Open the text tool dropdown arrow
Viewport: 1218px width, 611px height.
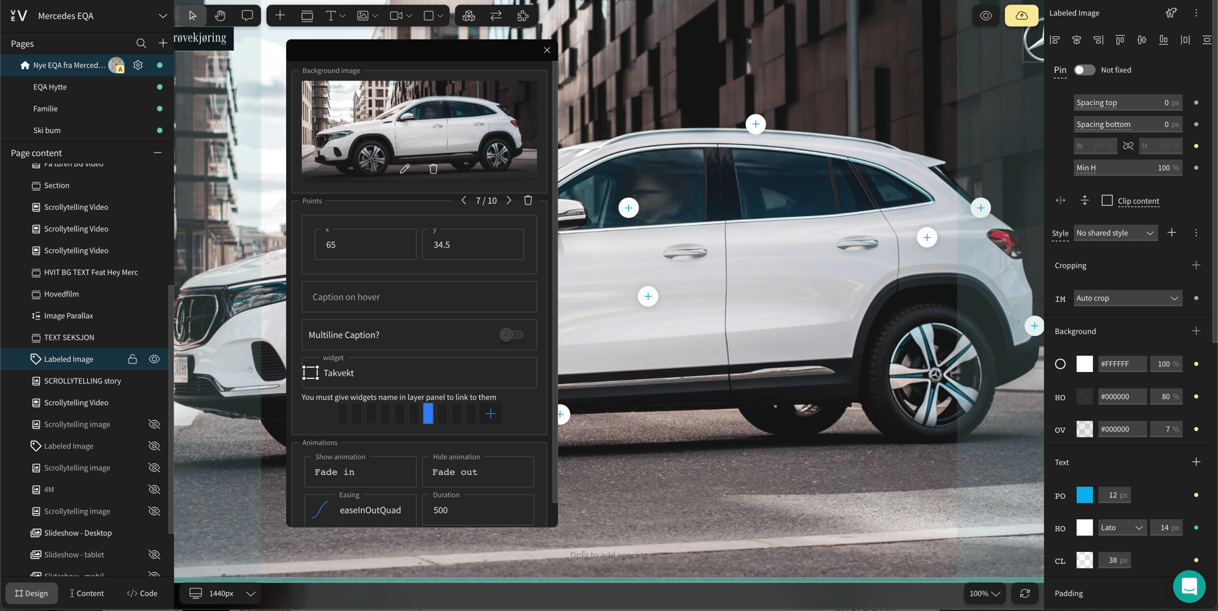coord(343,16)
